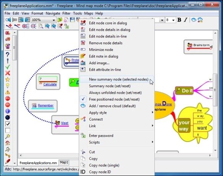This screenshot has height=176, width=223.
Task: Open the Navigate menu
Action: (x=53, y=13)
